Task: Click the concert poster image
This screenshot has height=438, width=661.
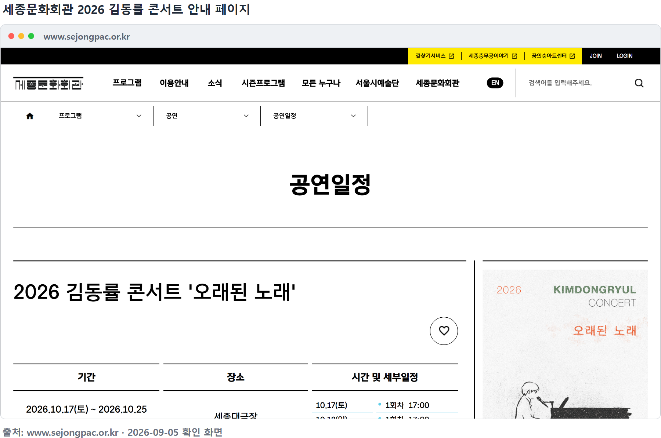Action: point(565,344)
